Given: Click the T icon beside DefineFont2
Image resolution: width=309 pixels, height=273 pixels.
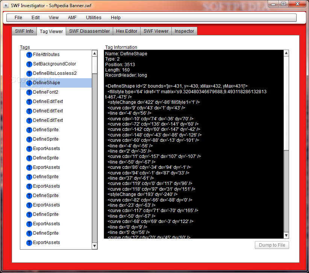Looking at the screenshot, I should pyautogui.click(x=29, y=92).
